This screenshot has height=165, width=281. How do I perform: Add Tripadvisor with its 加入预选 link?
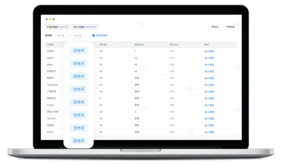[209, 85]
